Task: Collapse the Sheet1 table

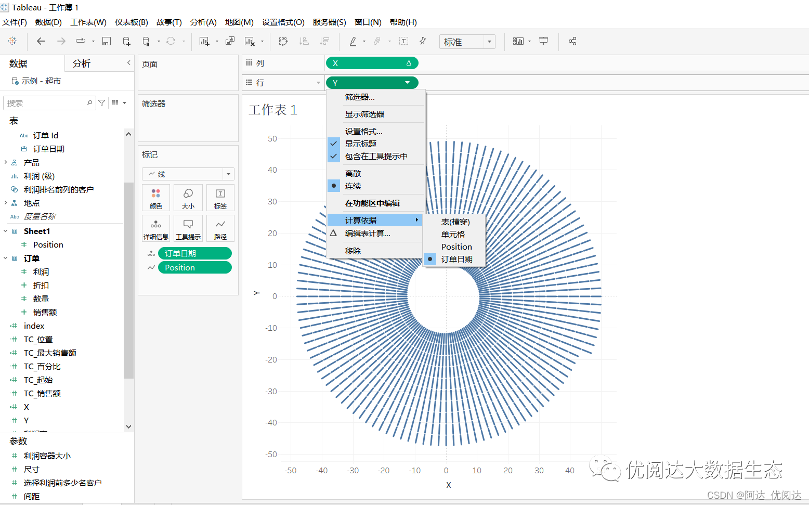Action: [6, 231]
